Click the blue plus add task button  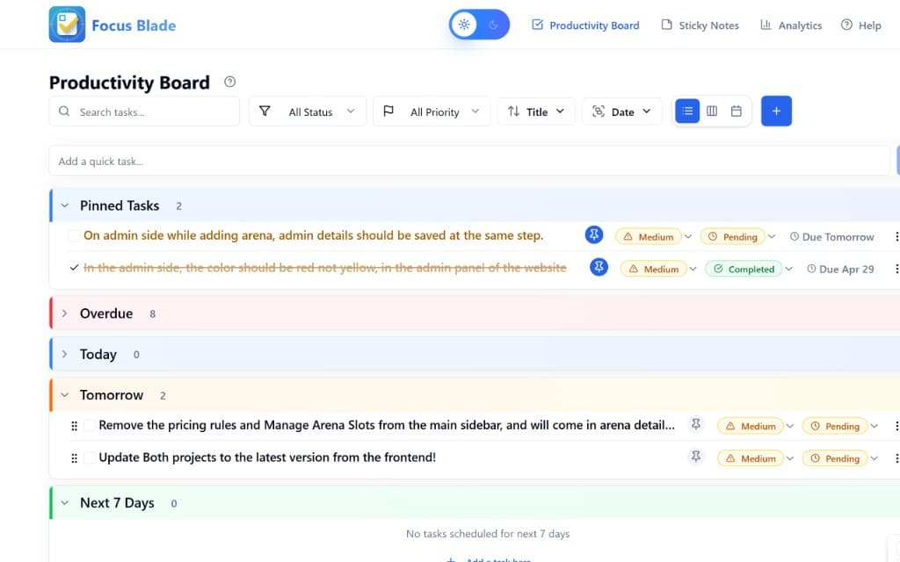click(x=776, y=112)
